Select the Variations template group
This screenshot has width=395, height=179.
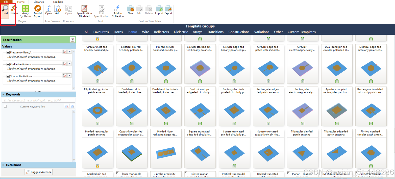262,32
